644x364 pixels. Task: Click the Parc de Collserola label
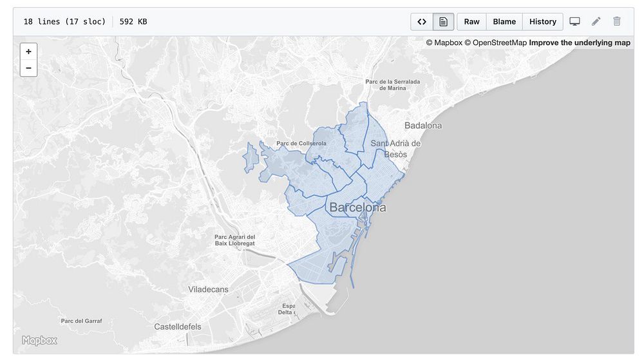click(301, 144)
